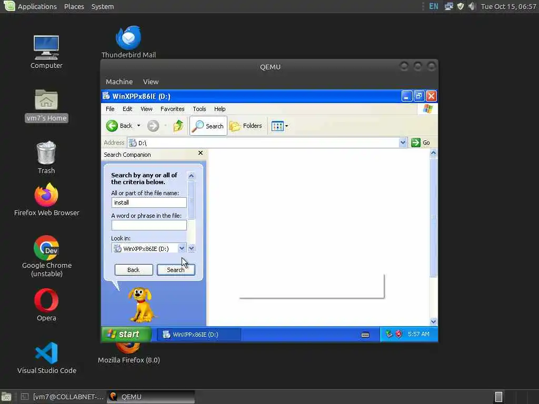Viewport: 539px width, 404px height.
Task: Open the Tools menu
Action: (199, 109)
